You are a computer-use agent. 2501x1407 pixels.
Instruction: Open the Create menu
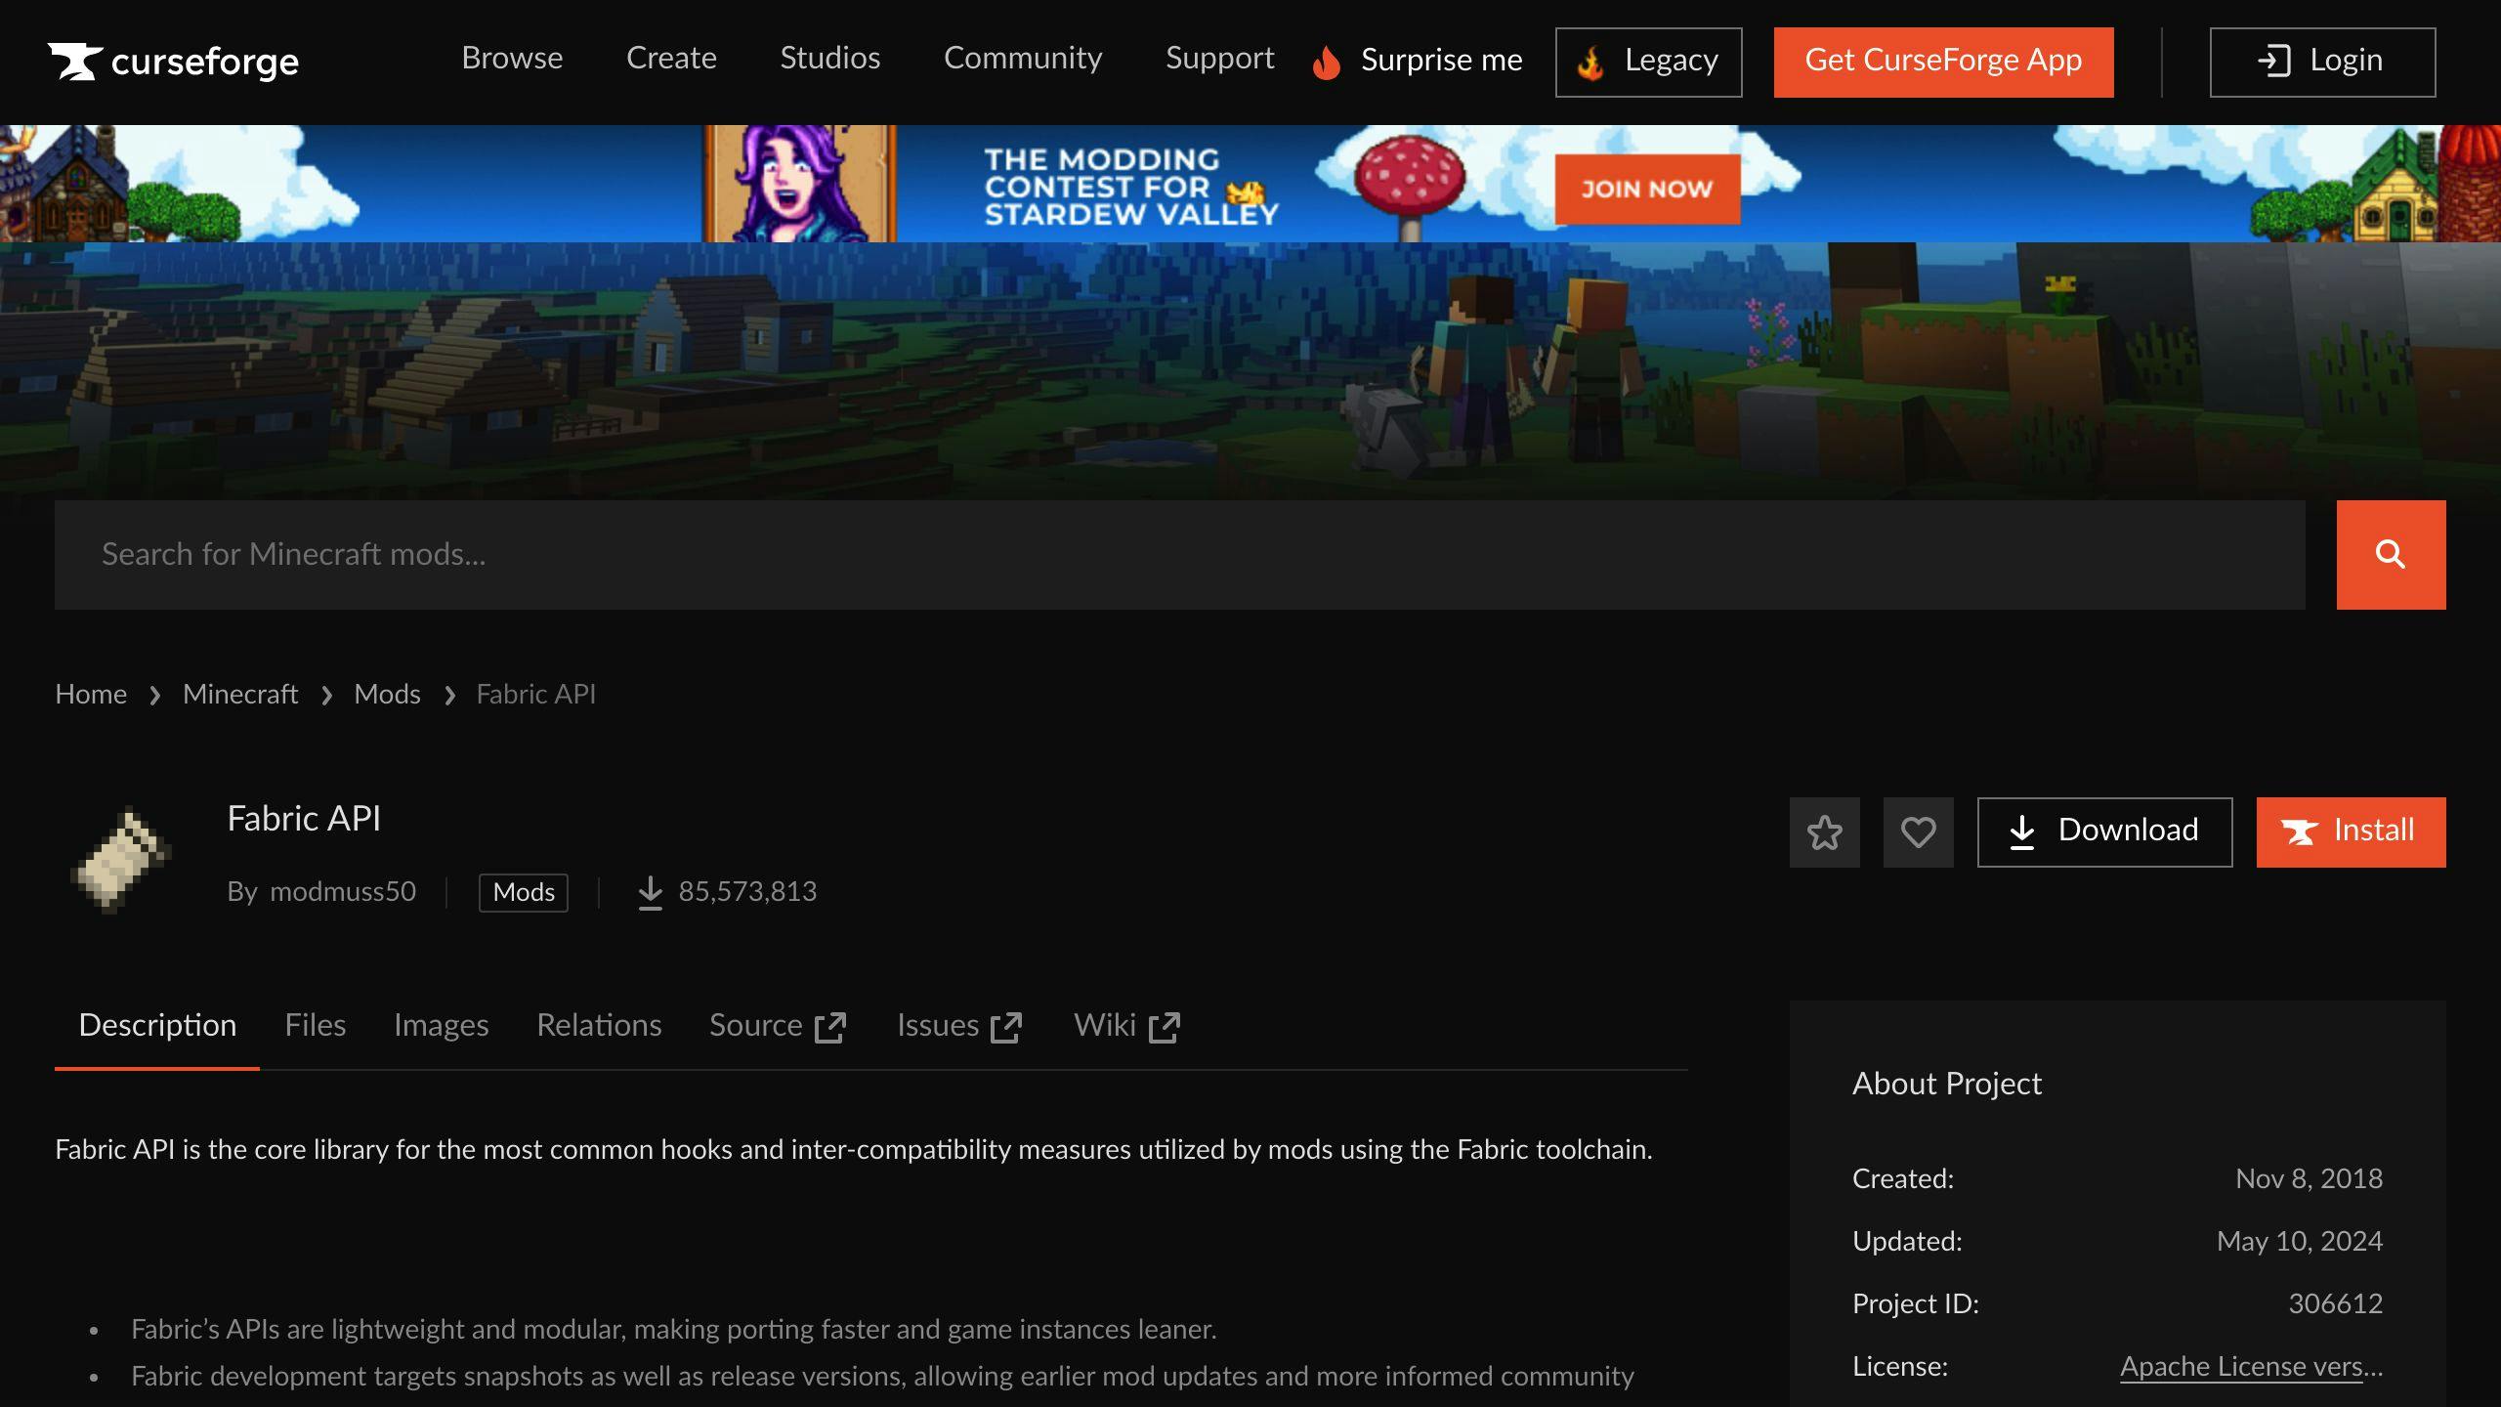click(x=671, y=59)
